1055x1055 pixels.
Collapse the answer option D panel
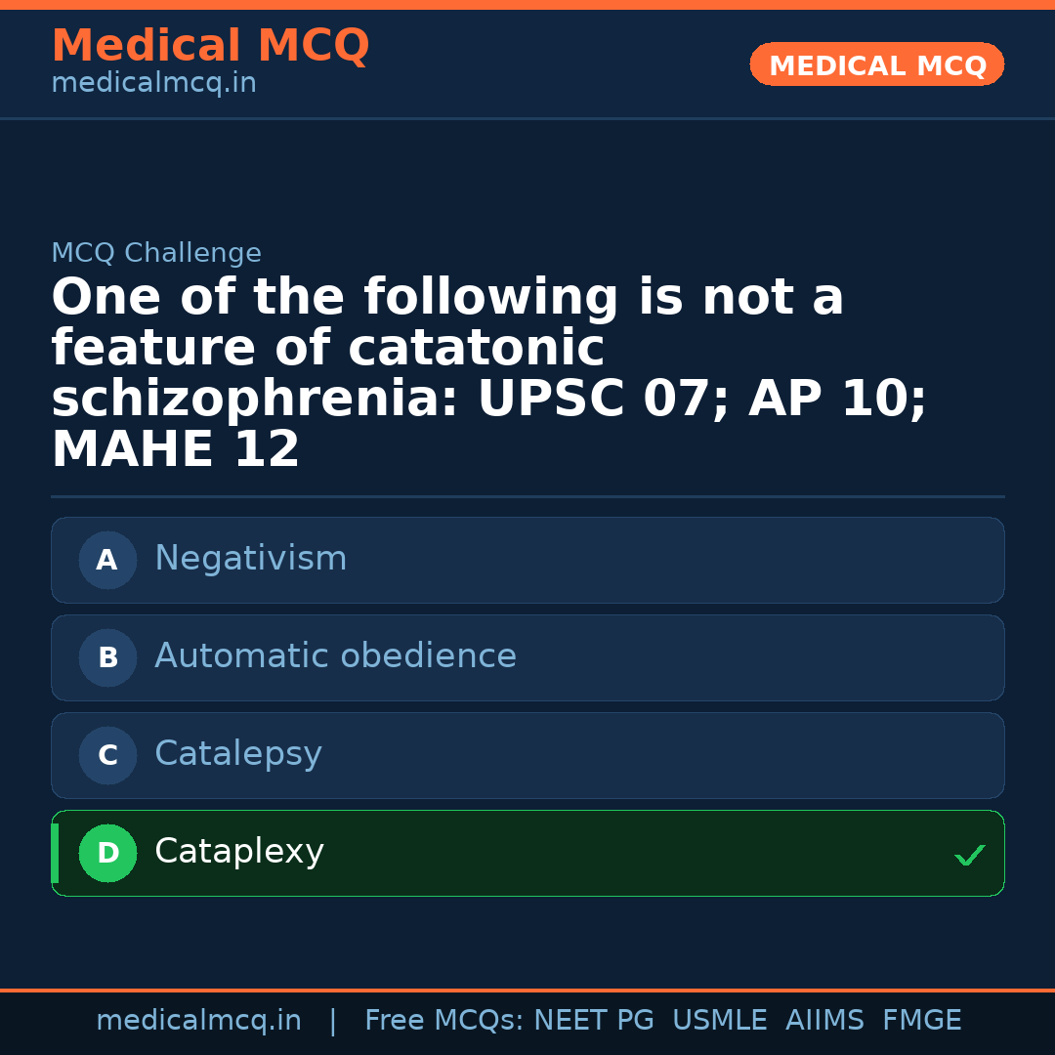527,853
